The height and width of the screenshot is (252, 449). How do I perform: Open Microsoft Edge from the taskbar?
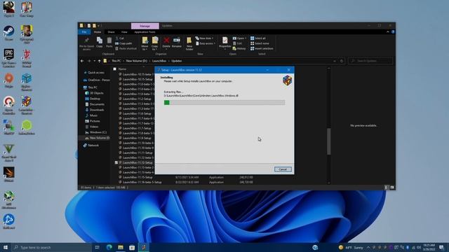(x=109, y=247)
